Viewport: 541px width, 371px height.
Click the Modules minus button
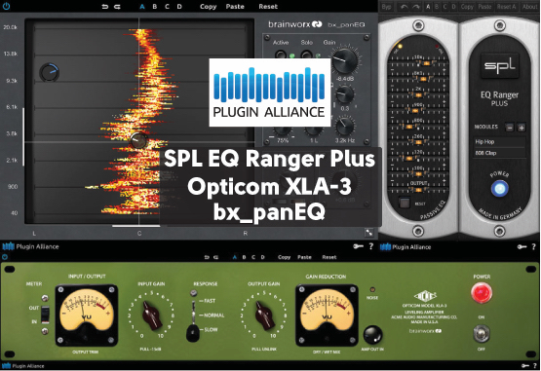510,128
